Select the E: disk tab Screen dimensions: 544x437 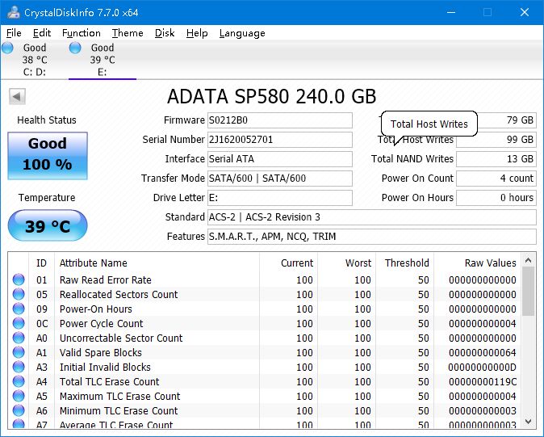103,60
